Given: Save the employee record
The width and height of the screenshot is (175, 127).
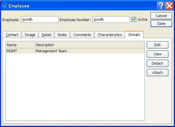Looking at the screenshot, I should click(x=161, y=23).
